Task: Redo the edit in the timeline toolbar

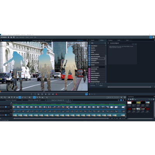Action: click(x=5, y=97)
